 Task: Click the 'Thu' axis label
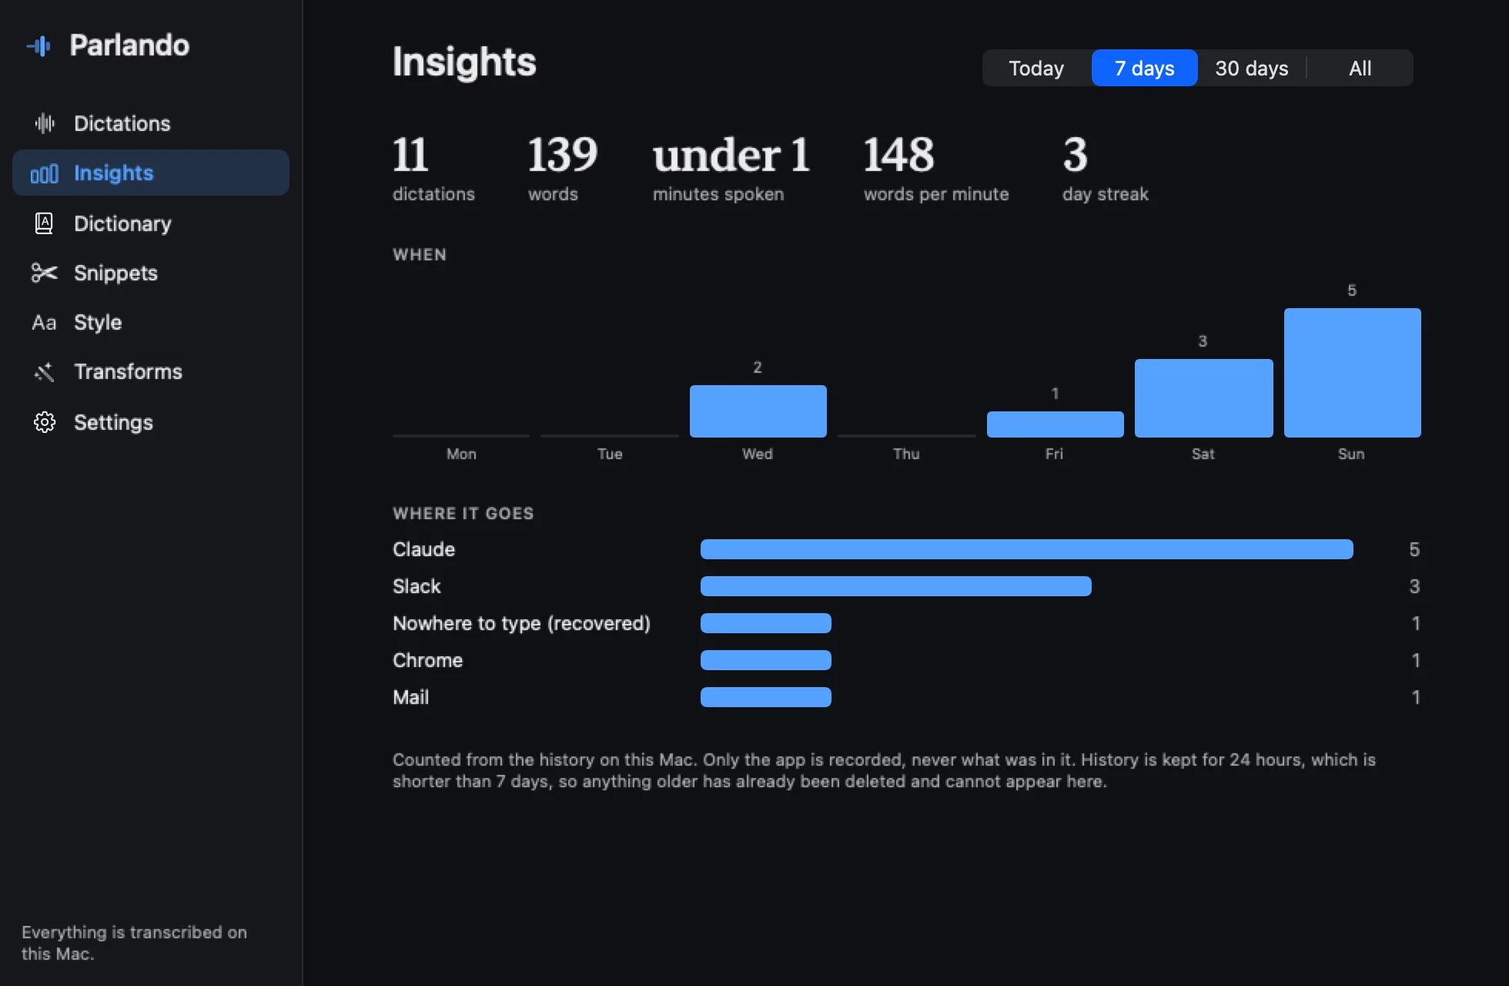[906, 454]
